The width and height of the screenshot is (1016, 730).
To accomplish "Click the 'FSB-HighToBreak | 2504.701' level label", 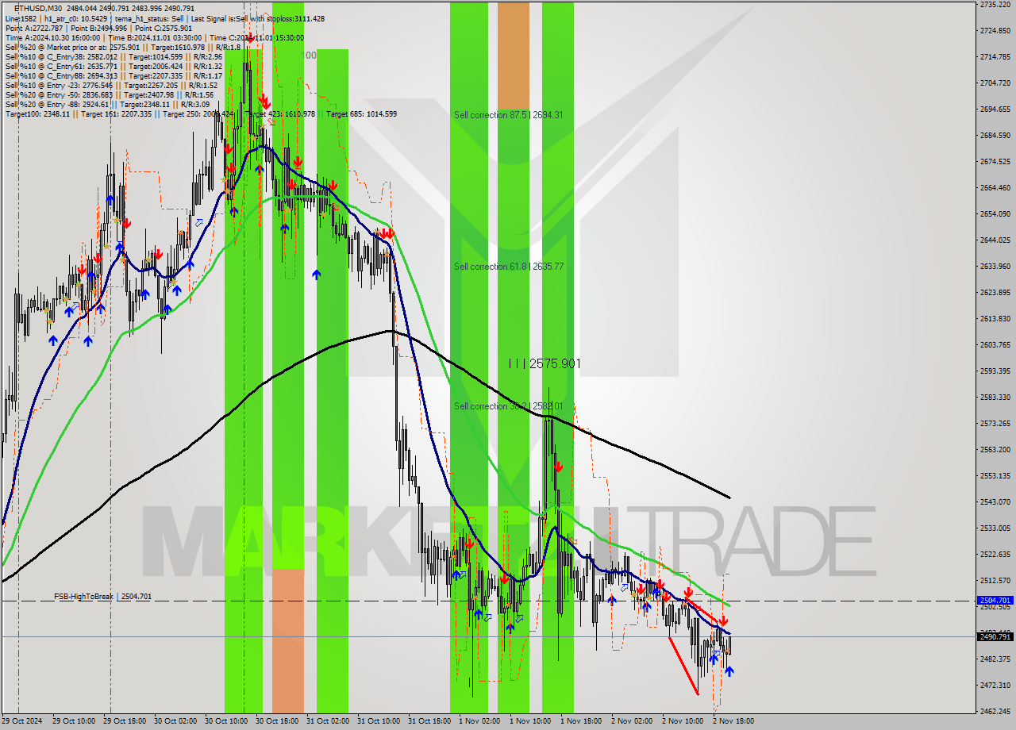I will pyautogui.click(x=102, y=596).
